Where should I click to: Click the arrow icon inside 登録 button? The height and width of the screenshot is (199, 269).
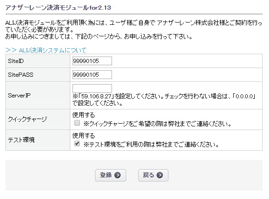point(118,175)
